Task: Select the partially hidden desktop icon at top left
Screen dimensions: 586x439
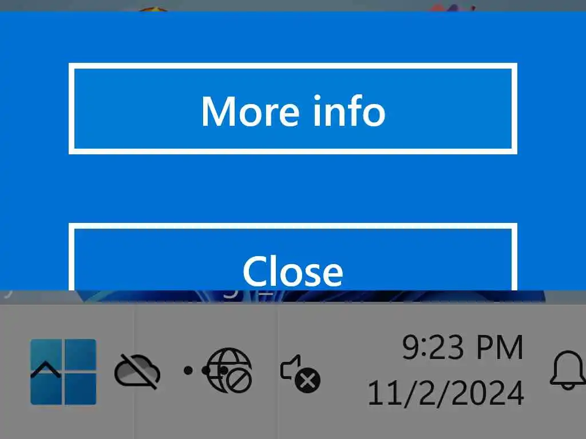Action: (x=153, y=9)
